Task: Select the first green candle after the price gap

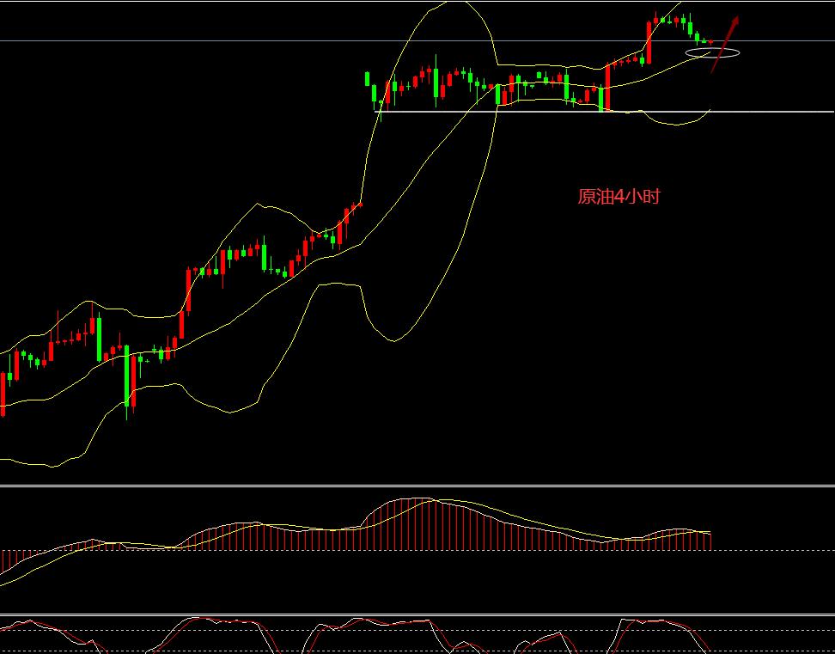Action: 369,79
